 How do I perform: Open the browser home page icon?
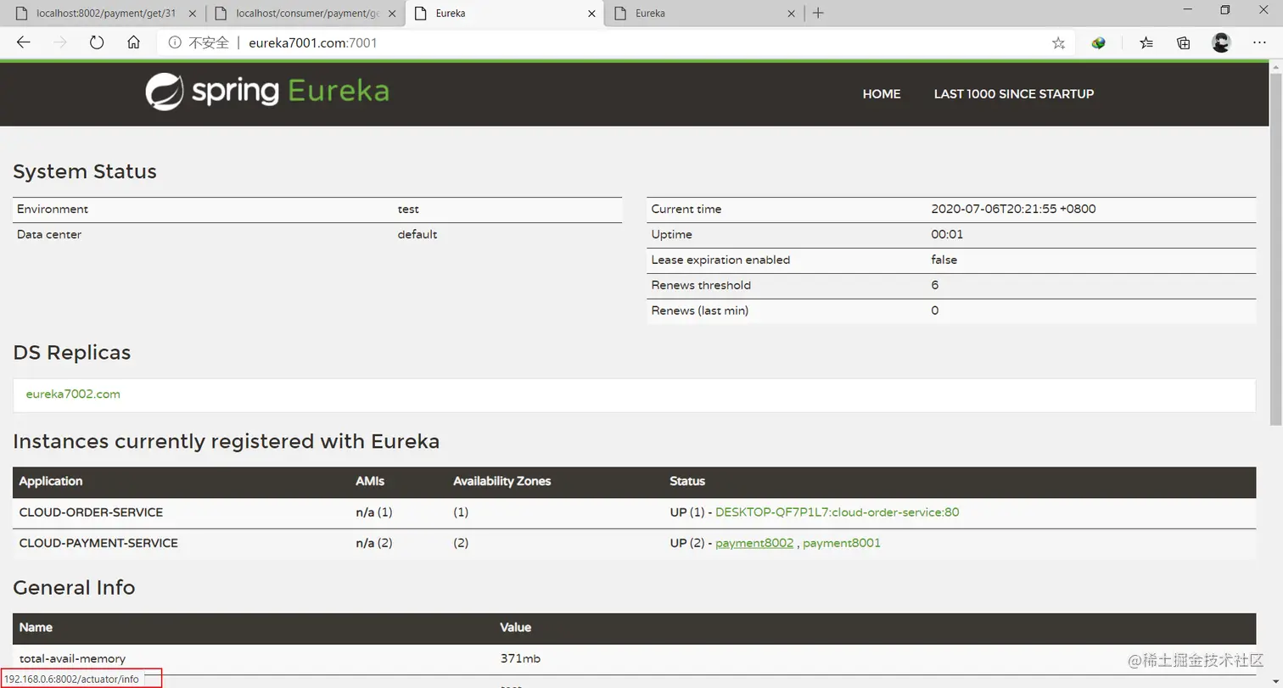(133, 43)
